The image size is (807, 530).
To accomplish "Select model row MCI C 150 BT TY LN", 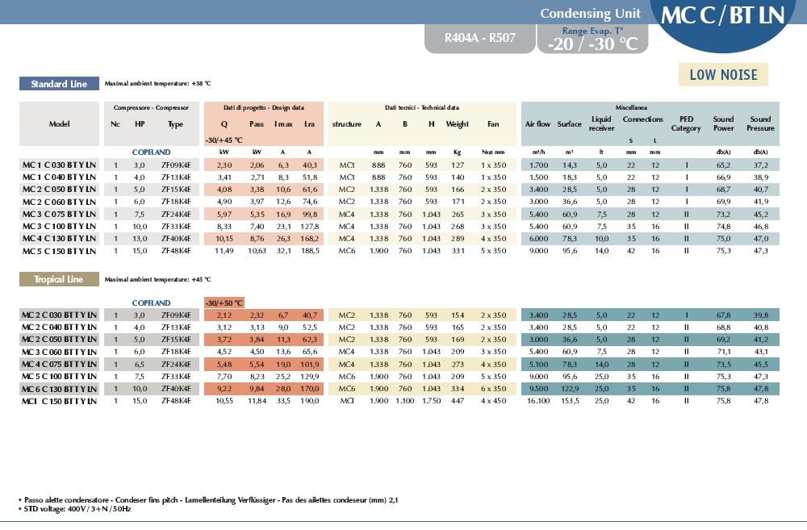I will click(x=59, y=400).
